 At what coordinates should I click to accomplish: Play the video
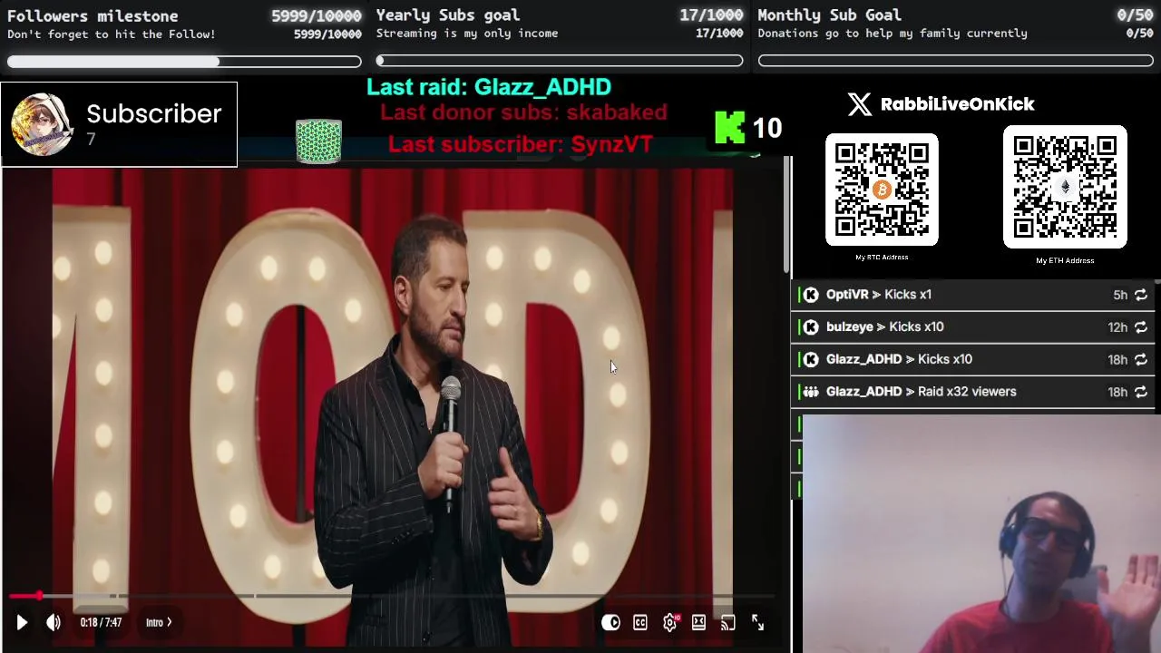pos(22,622)
